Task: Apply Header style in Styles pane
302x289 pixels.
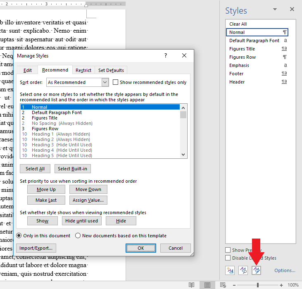Action: (x=257, y=82)
